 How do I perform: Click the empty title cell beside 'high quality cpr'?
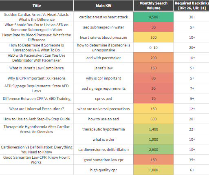click(x=37, y=170)
